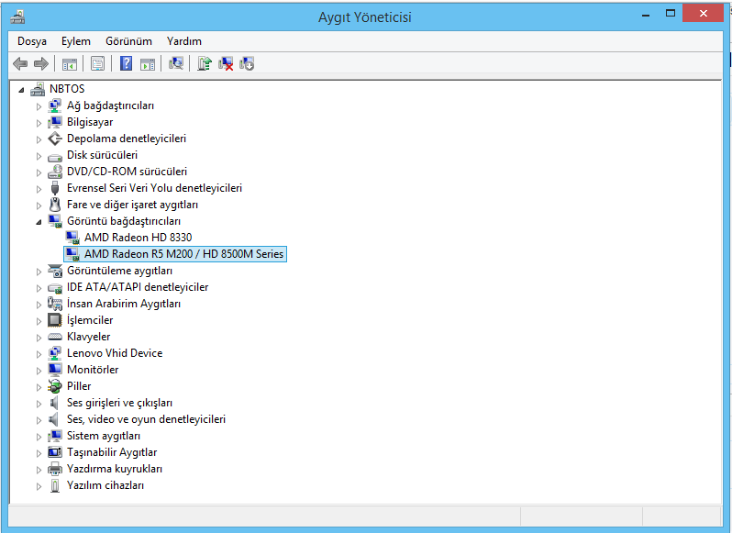
Task: Collapse the Görüntü bağdaştırıcıları category
Action: click(39, 222)
